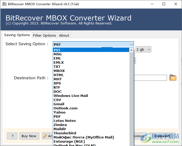
Task: Choose PST from the saving option list
Action: [91, 50]
